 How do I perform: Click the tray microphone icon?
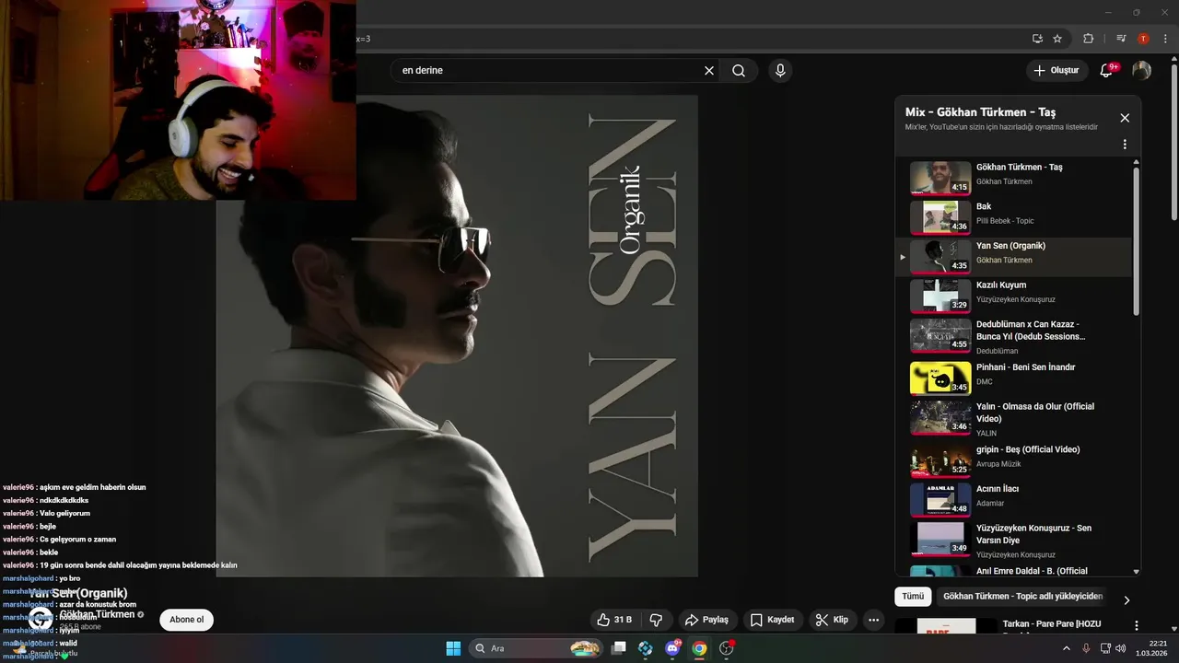[x=1086, y=648]
